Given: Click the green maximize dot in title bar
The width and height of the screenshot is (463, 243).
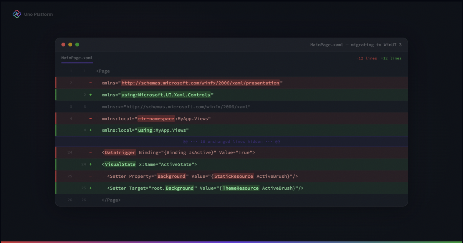Looking at the screenshot, I should [77, 45].
